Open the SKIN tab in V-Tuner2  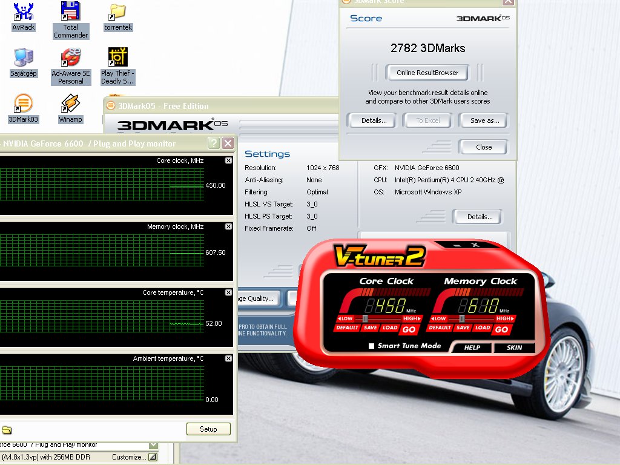coord(514,348)
